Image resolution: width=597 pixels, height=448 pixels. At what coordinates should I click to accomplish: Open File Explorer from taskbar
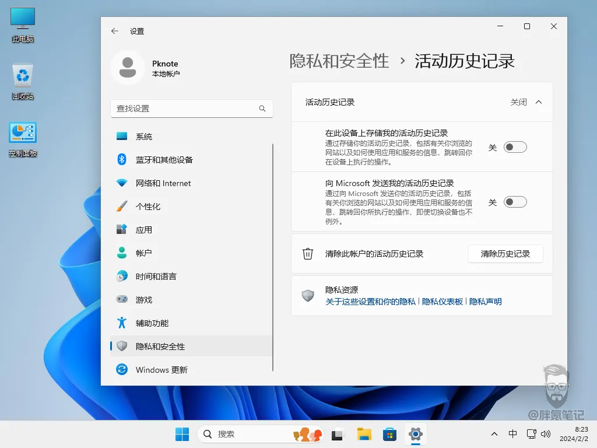364,434
